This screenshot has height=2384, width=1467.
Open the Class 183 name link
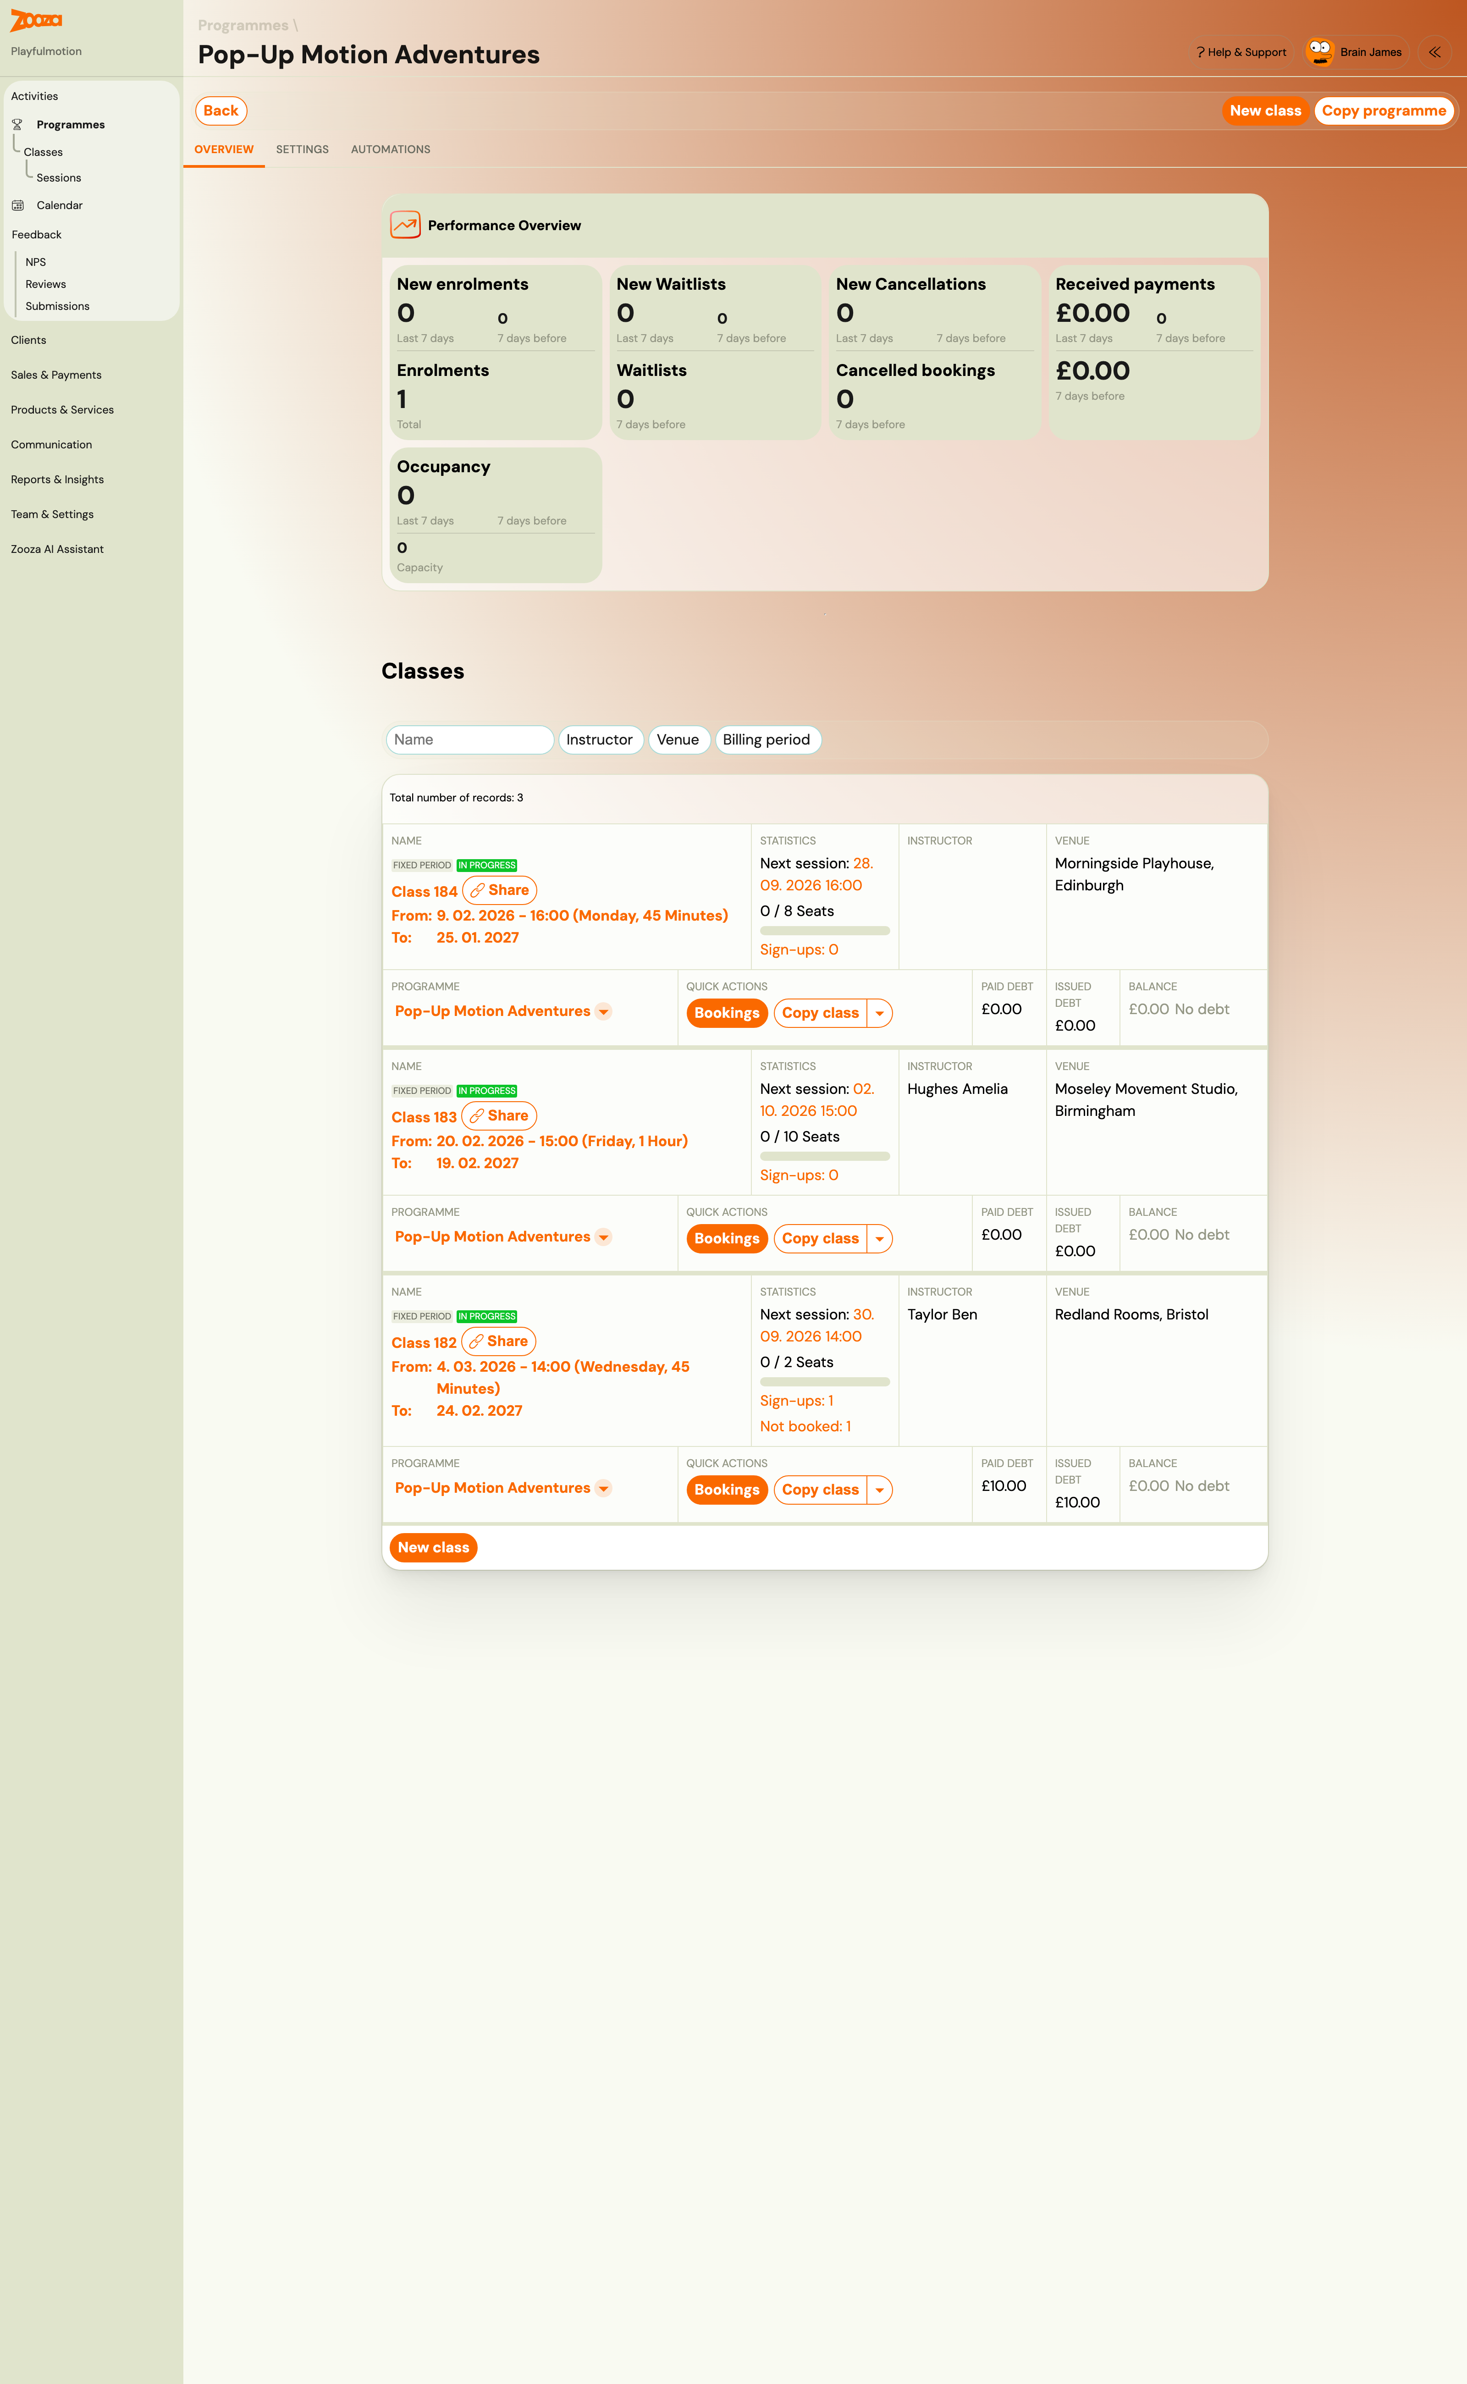click(x=424, y=1118)
